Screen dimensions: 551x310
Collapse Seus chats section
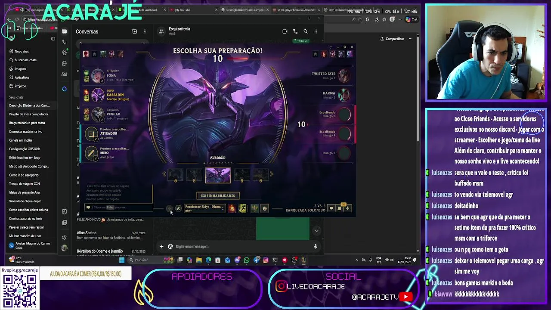pyautogui.click(x=16, y=97)
